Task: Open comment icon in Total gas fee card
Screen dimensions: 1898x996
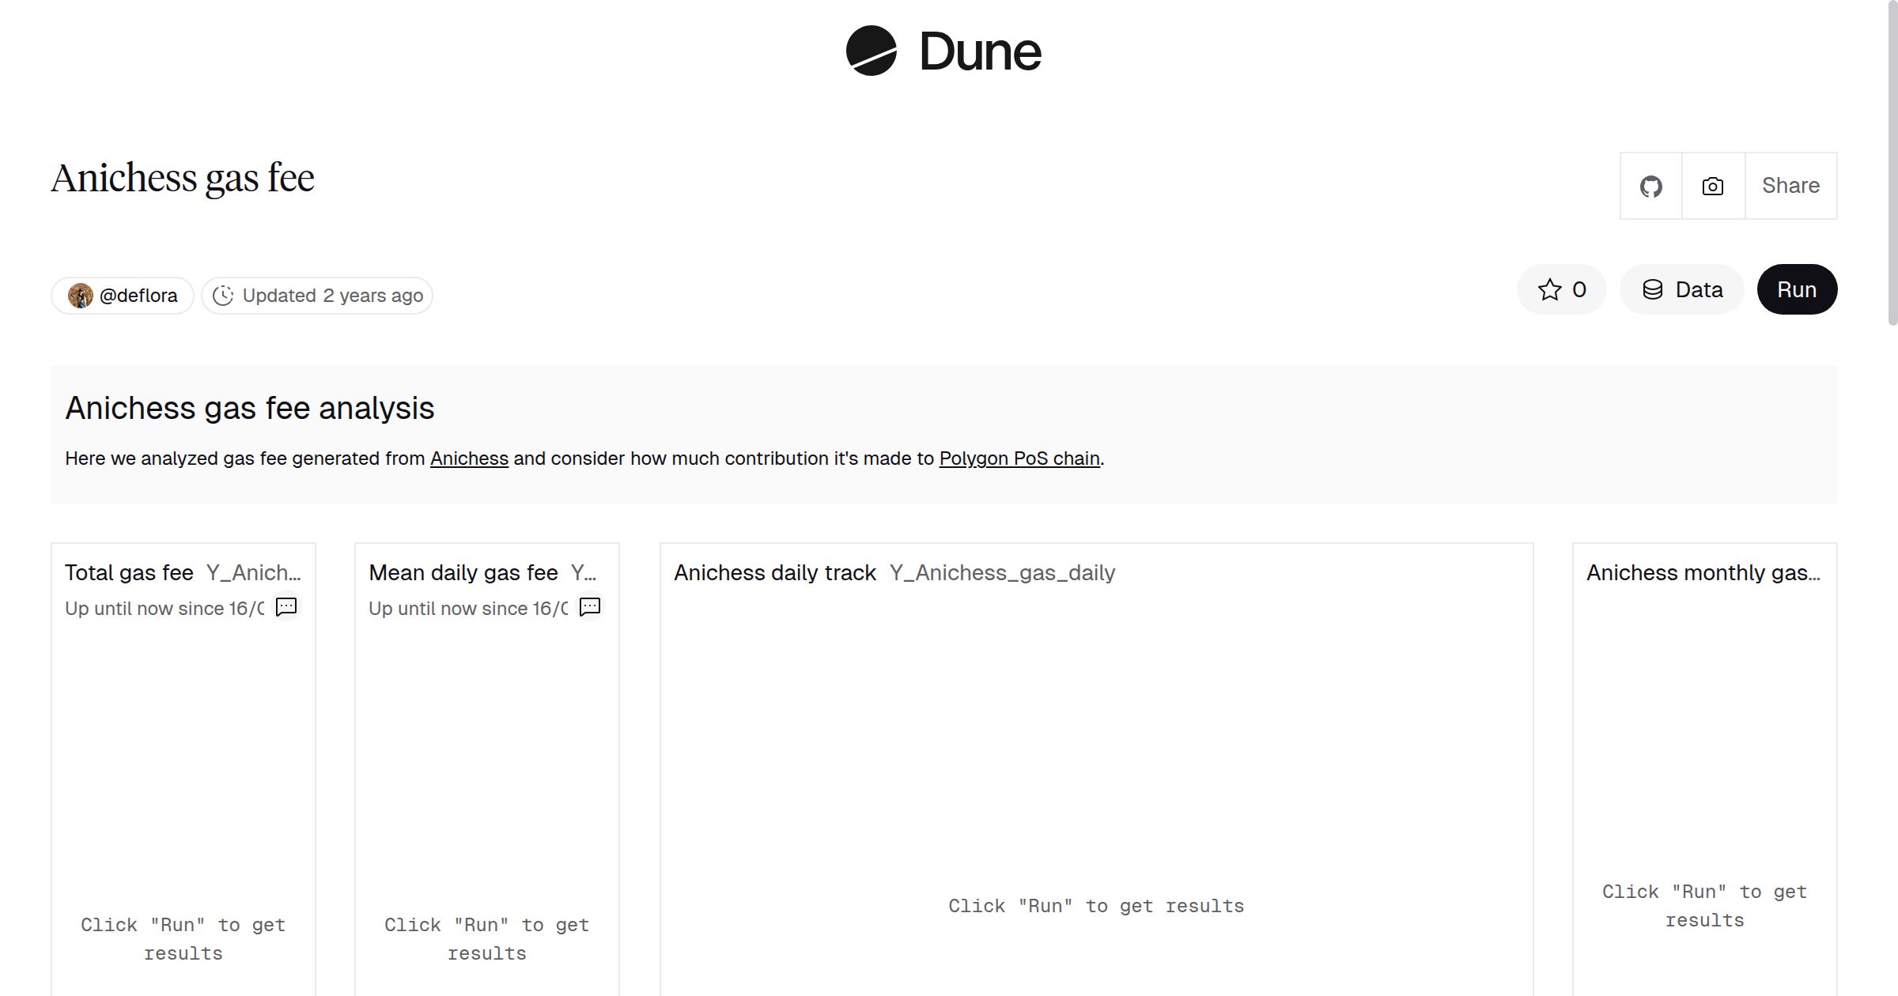Action: 285,606
